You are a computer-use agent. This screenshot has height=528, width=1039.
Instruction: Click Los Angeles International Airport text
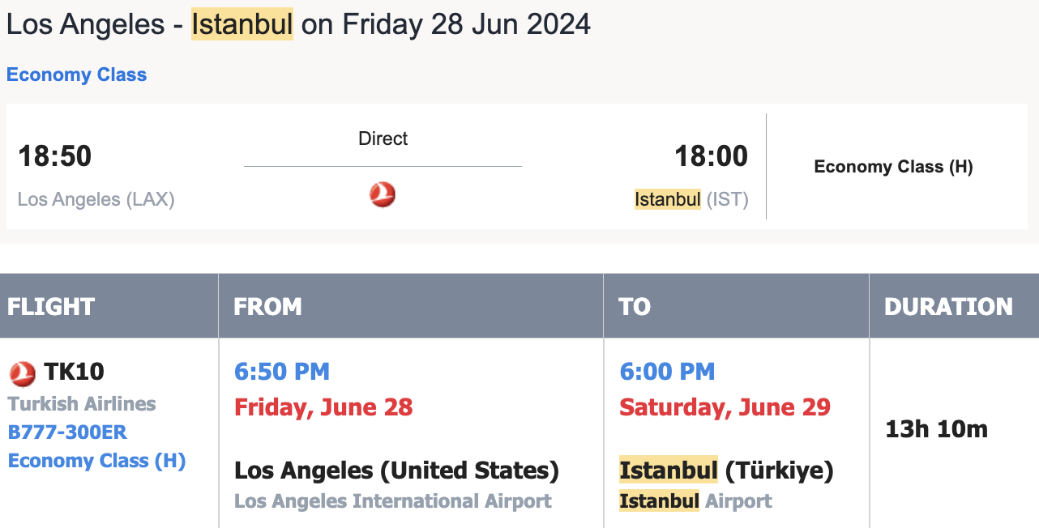click(393, 501)
